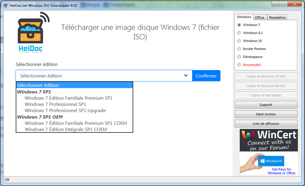The image size is (305, 186).
Task: Open the Support button
Action: point(266,105)
